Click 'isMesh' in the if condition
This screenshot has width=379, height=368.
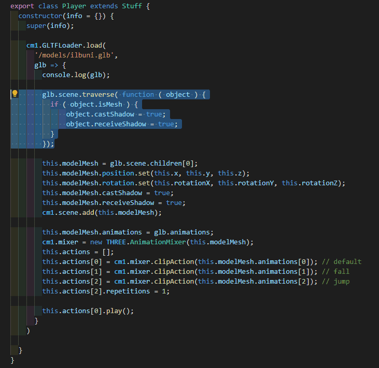pos(110,105)
